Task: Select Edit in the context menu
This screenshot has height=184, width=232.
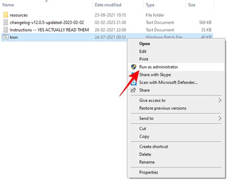Action: click(143, 51)
